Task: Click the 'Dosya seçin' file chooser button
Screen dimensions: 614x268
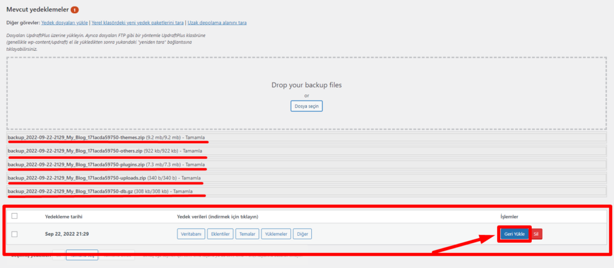Action: (306, 106)
